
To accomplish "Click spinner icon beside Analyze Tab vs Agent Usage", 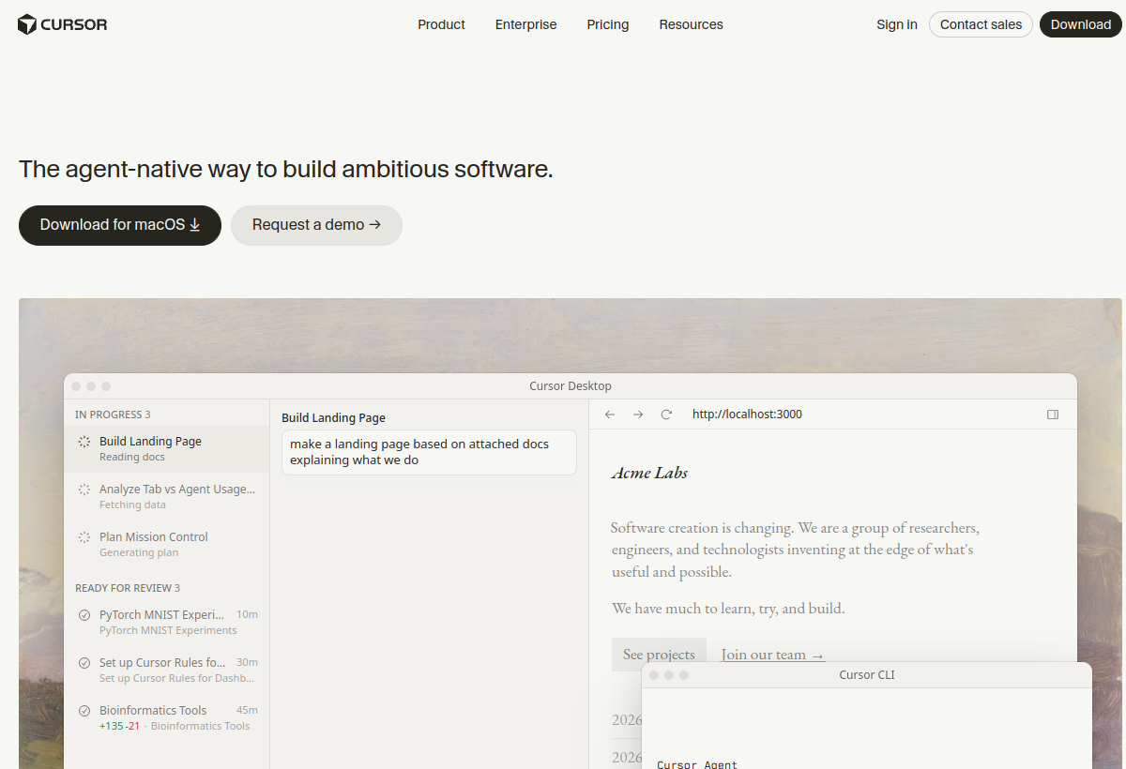I will [x=84, y=490].
